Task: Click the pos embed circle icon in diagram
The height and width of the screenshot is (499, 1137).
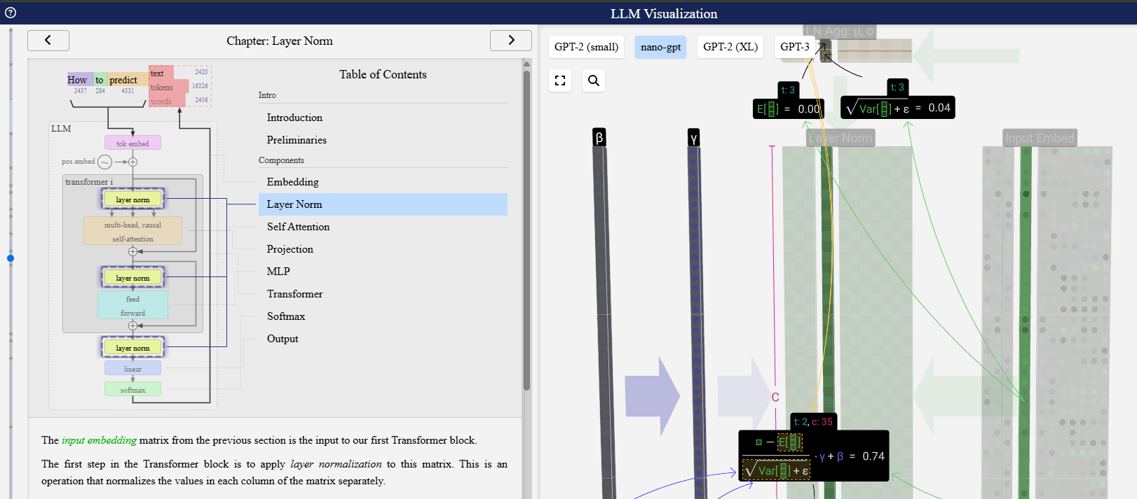Action: pyautogui.click(x=105, y=162)
